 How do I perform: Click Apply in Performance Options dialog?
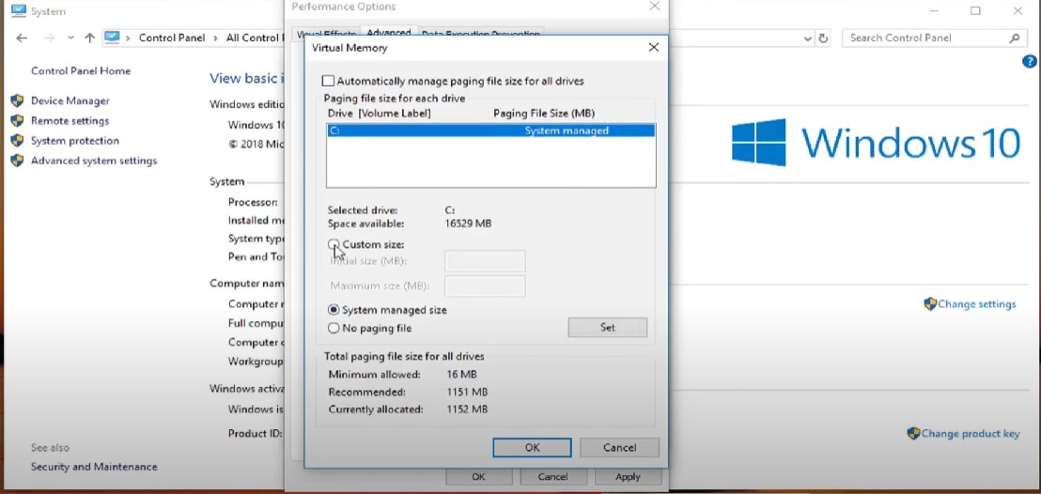click(628, 477)
